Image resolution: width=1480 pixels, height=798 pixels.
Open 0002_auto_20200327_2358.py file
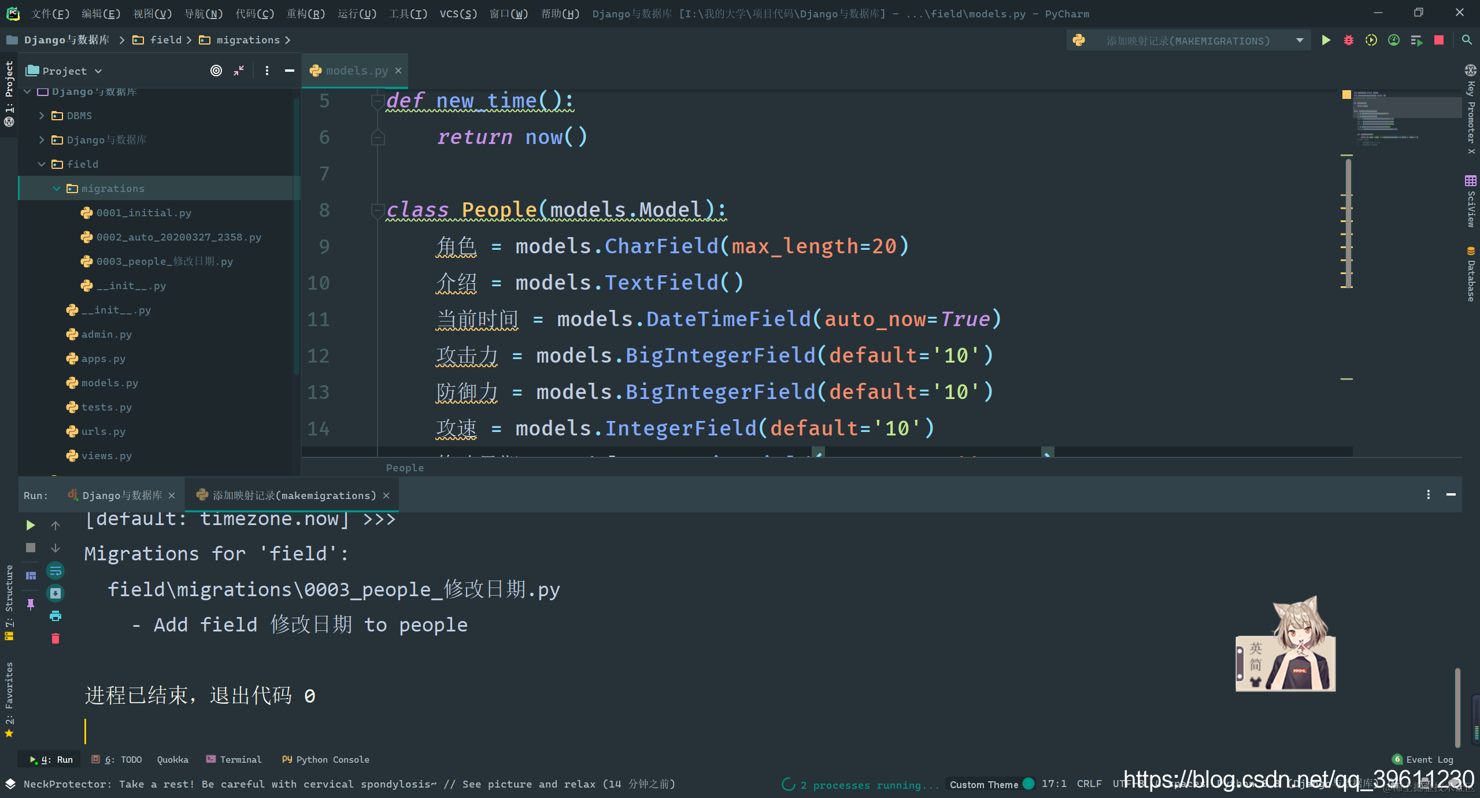[178, 237]
